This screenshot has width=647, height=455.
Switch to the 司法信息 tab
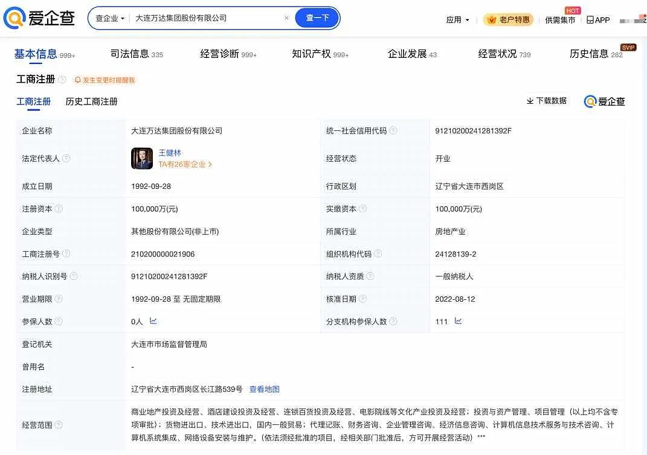[x=137, y=54]
